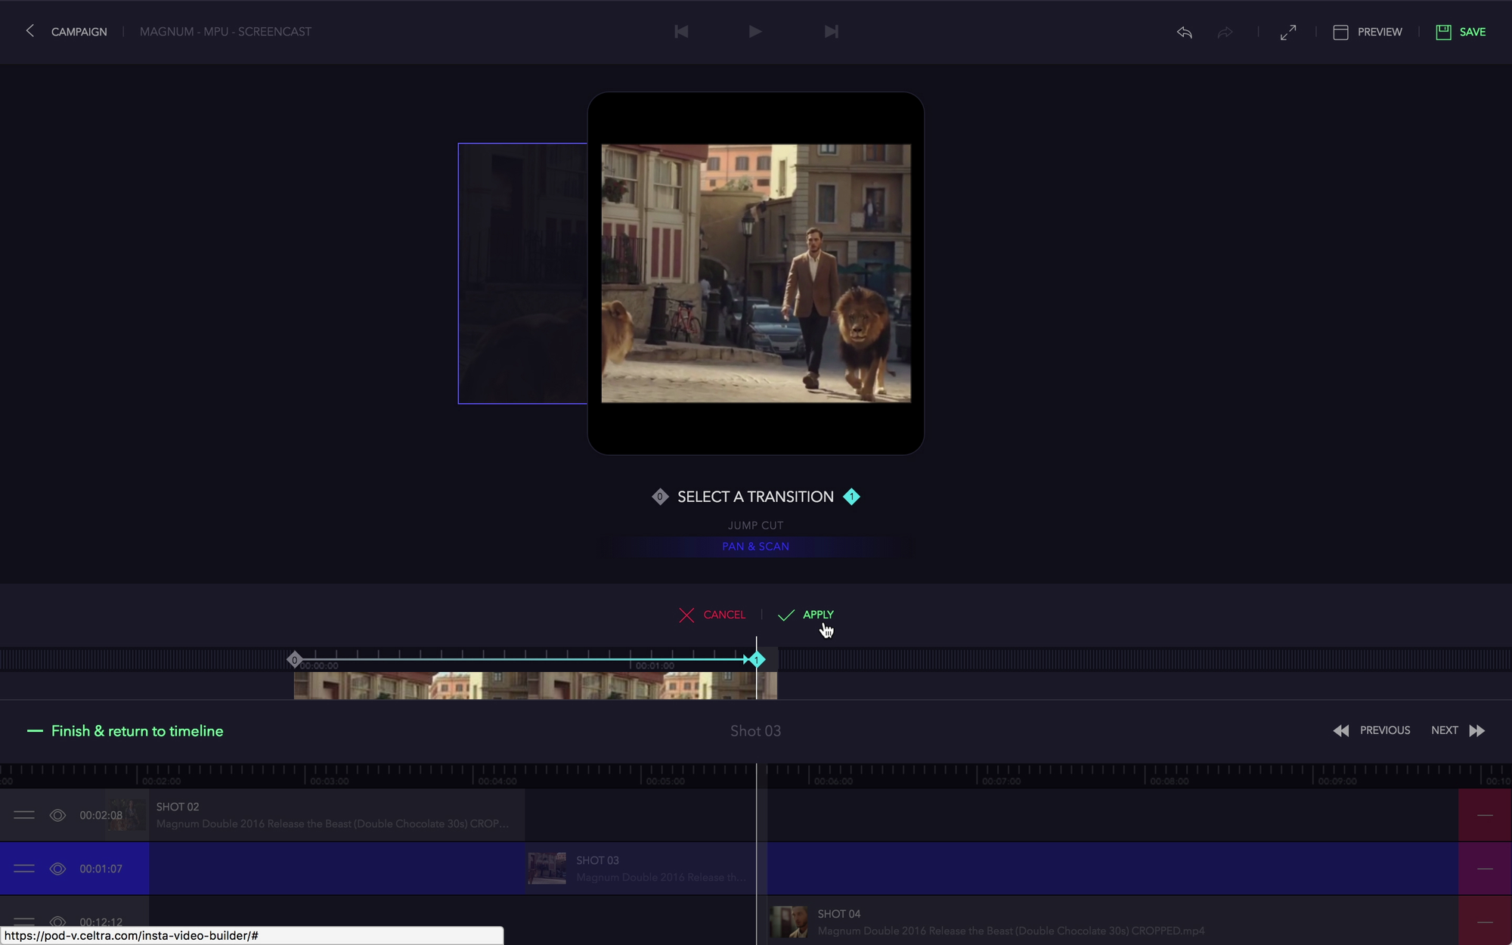This screenshot has height=945, width=1512.
Task: Choose the JUMP CUT transition
Action: click(756, 525)
